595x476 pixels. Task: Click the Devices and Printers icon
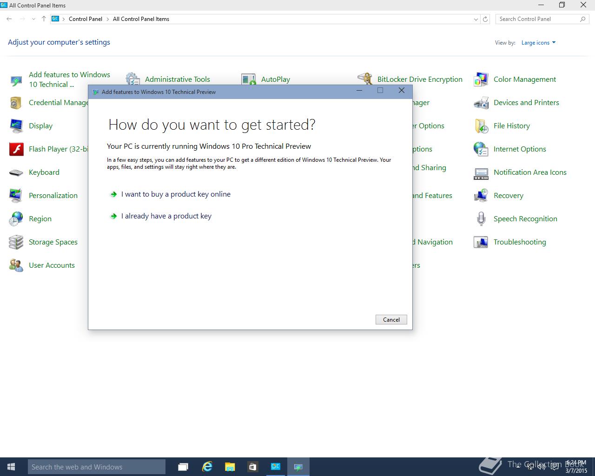481,103
